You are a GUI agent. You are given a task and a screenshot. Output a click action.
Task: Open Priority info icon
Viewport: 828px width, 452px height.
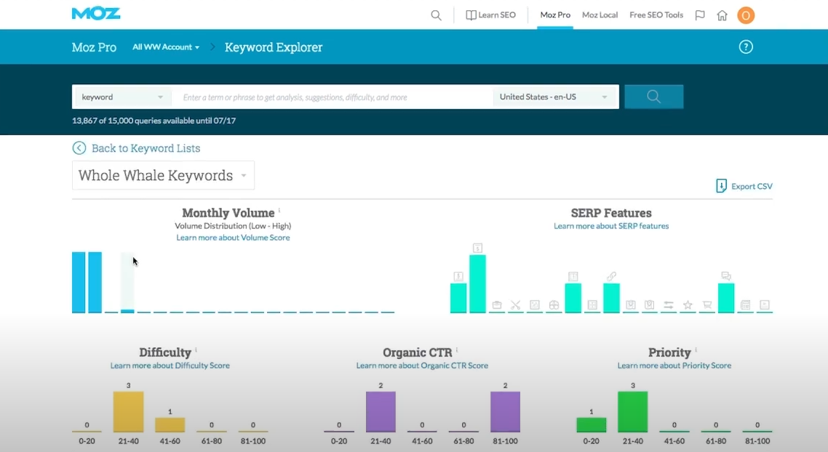point(696,350)
